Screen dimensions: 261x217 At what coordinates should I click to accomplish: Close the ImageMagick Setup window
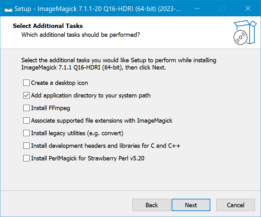point(248,8)
